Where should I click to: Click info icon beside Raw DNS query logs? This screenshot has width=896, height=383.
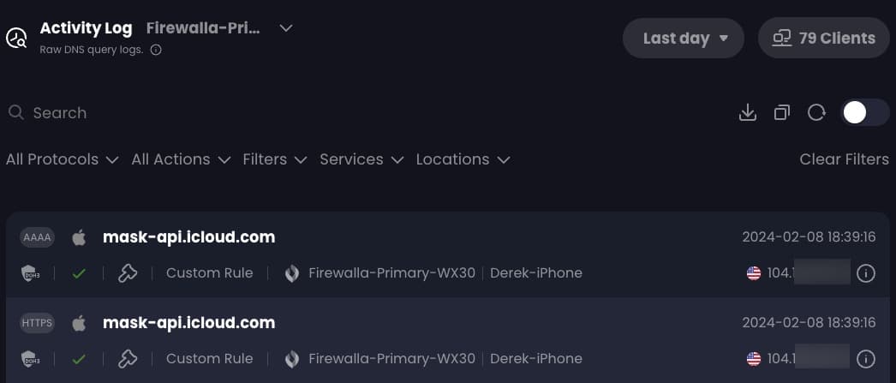pos(155,51)
